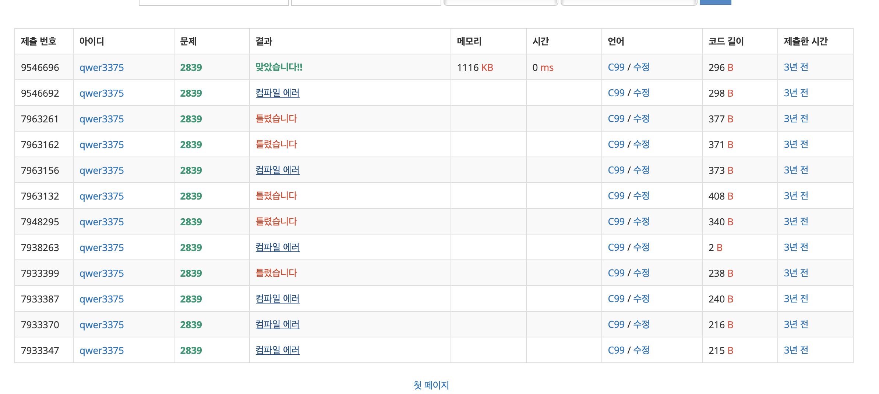Open the user profile link qwer3375 in first row
Image resolution: width=879 pixels, height=394 pixels.
tap(102, 67)
